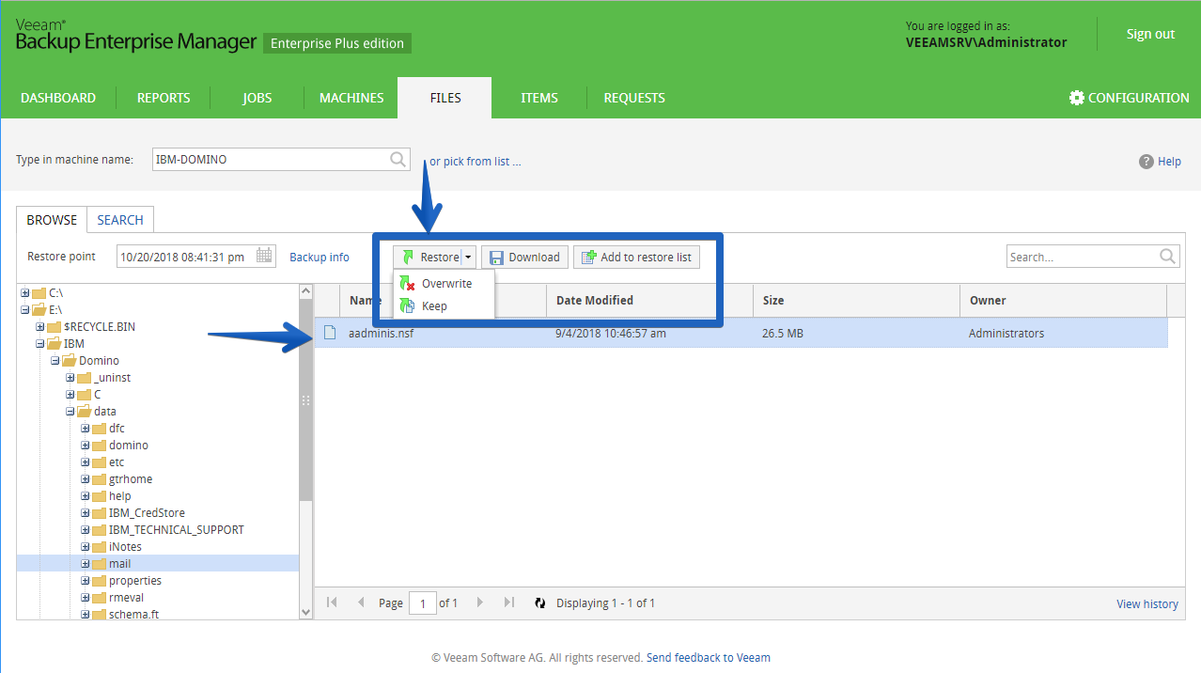This screenshot has width=1201, height=673.
Task: Open the Restore button dropdown arrow
Action: click(468, 258)
